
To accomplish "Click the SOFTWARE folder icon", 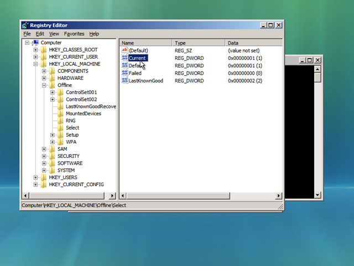I will pyautogui.click(x=52, y=163).
